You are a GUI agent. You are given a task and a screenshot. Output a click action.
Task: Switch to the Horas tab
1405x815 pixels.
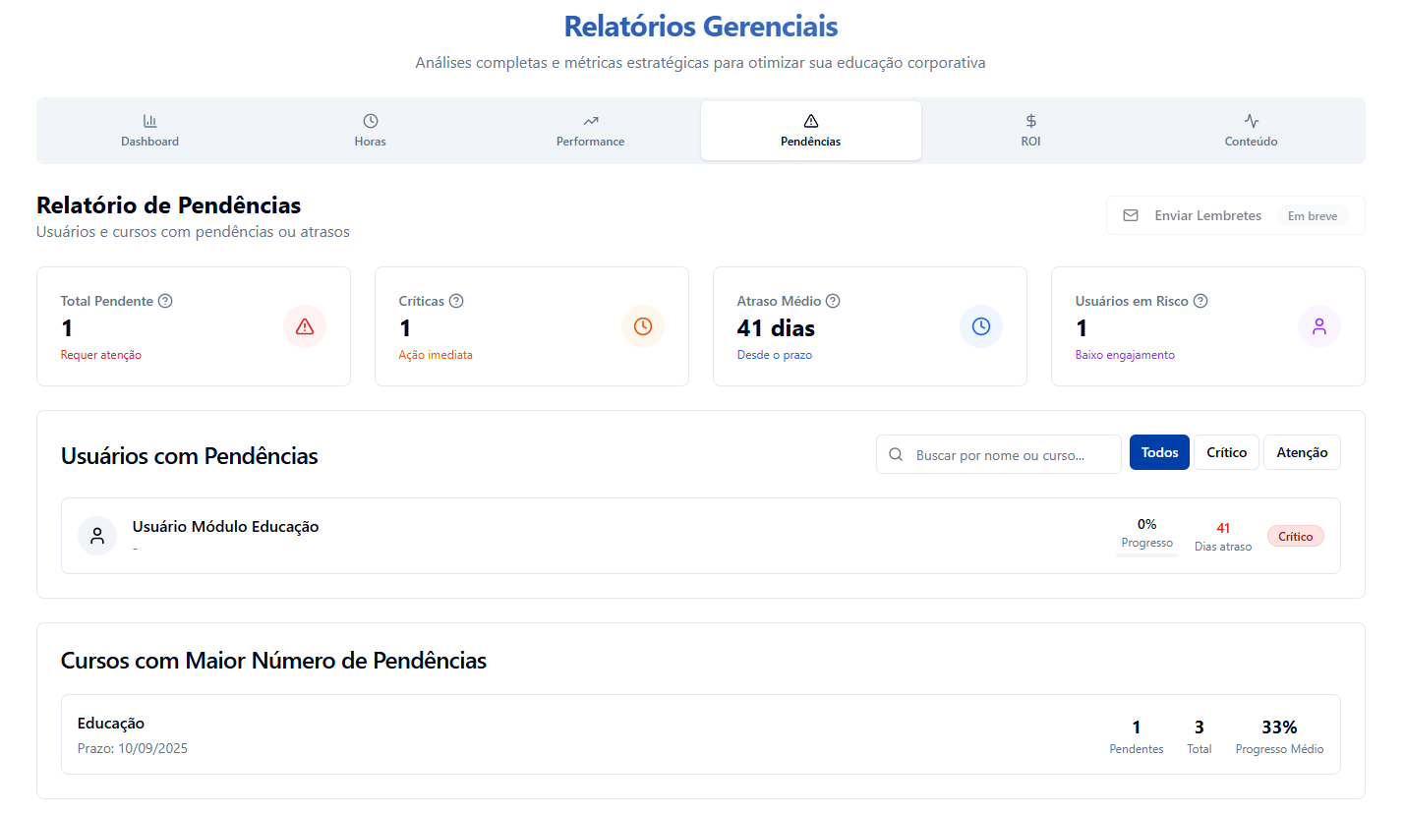click(371, 131)
